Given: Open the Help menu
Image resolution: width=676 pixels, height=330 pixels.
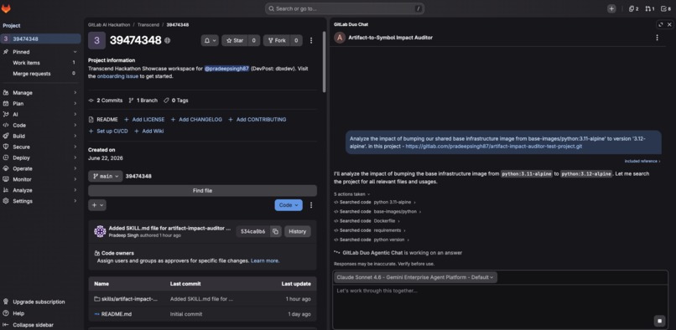Looking at the screenshot, I should coord(18,313).
